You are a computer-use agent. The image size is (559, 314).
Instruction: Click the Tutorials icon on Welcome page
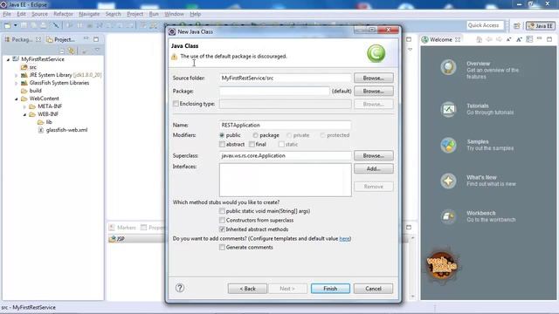[x=448, y=109]
